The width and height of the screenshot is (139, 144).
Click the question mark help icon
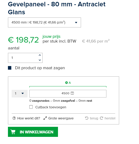click(x=14, y=118)
